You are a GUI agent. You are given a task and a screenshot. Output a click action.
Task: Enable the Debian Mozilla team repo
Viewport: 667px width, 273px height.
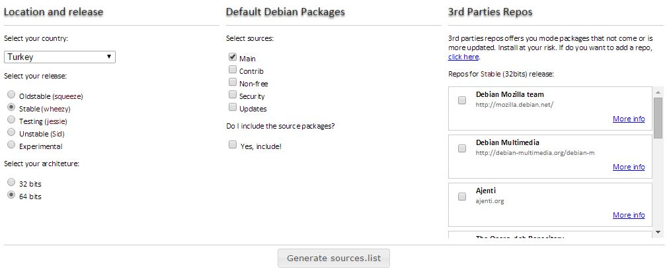click(462, 100)
